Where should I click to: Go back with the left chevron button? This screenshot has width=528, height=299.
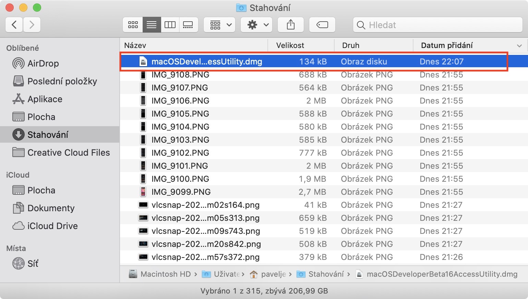coord(14,25)
